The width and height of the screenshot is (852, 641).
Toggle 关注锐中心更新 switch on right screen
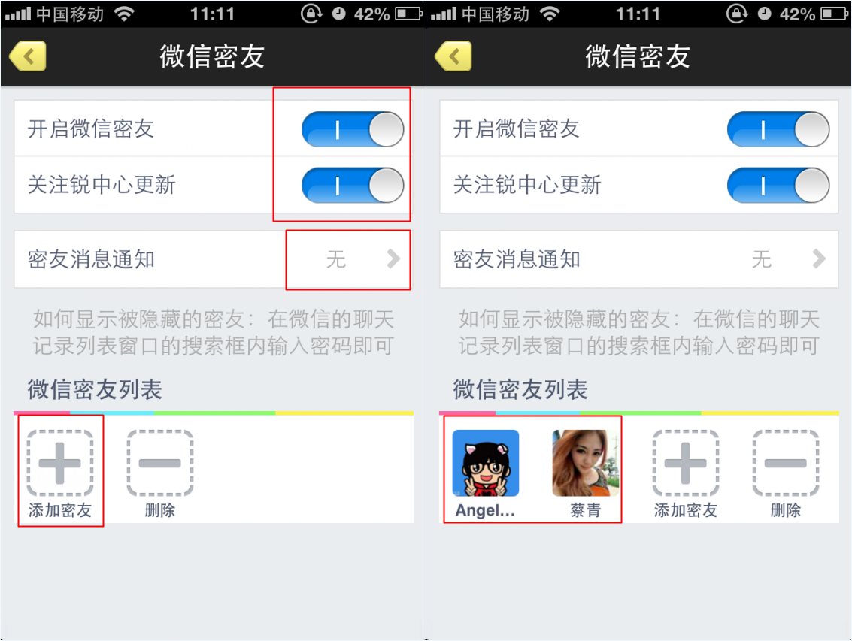pos(778,186)
